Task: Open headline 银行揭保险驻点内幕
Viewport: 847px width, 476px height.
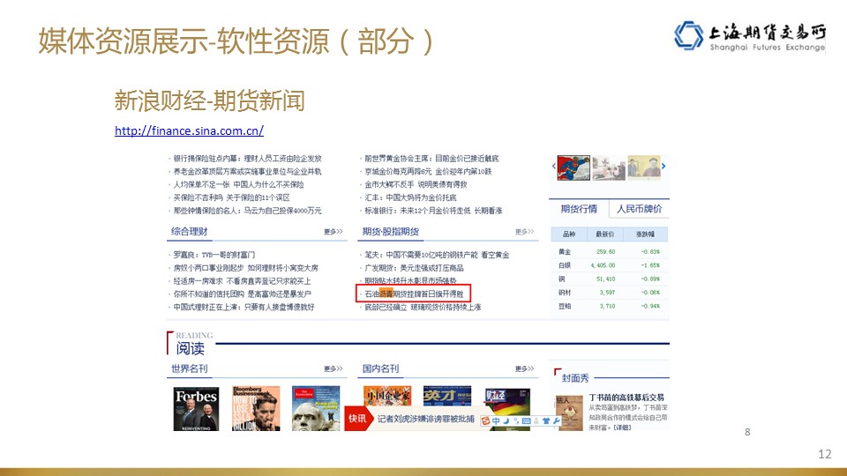Action: (x=247, y=159)
